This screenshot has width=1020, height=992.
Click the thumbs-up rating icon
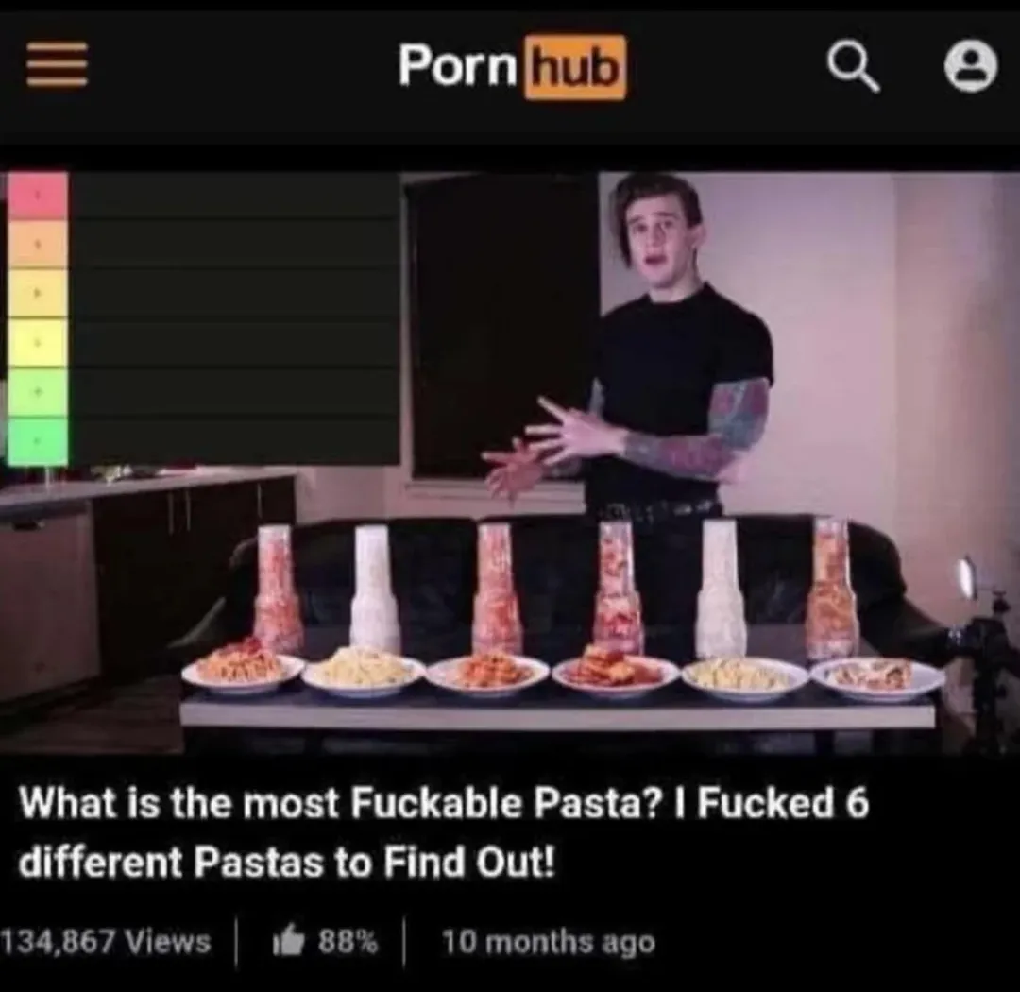click(x=289, y=941)
